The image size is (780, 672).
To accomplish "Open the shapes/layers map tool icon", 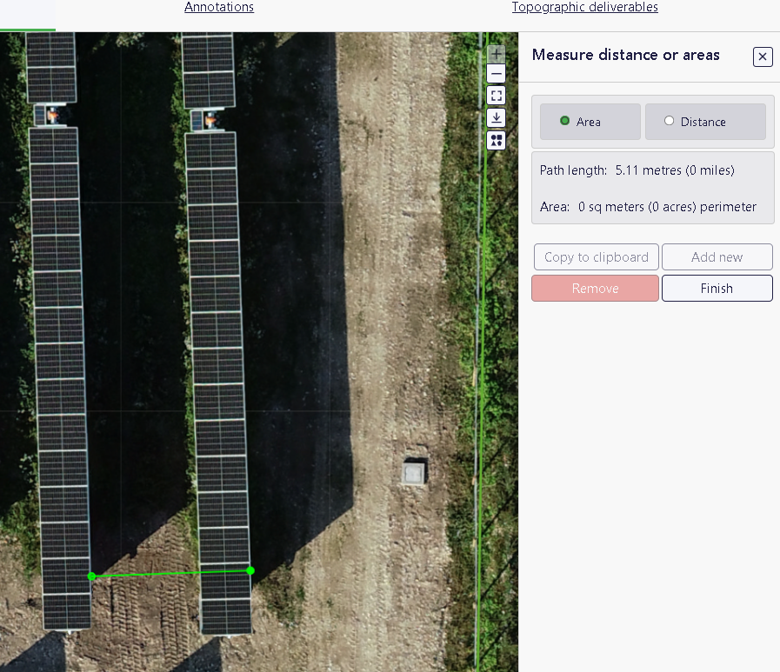I will click(x=496, y=140).
